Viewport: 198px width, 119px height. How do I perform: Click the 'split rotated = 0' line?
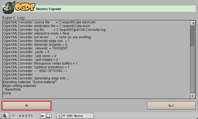[x=30, y=60]
